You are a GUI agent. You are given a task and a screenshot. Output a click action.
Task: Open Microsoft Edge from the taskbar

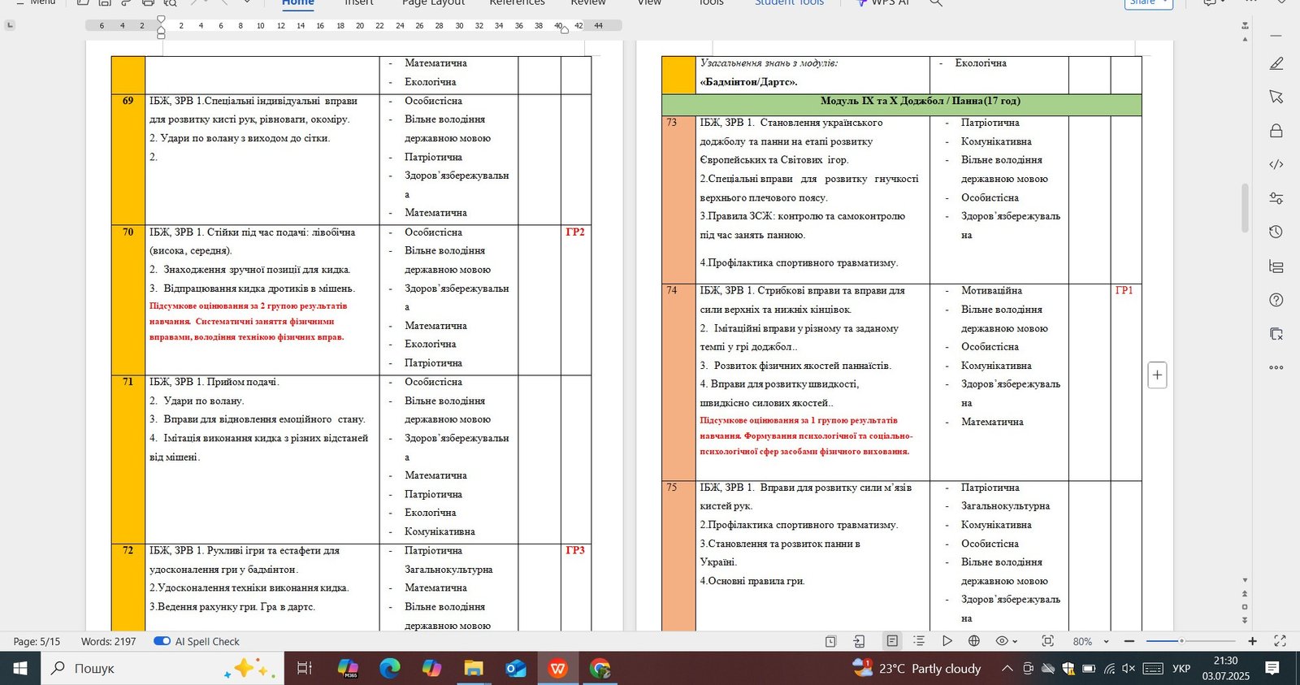(390, 668)
